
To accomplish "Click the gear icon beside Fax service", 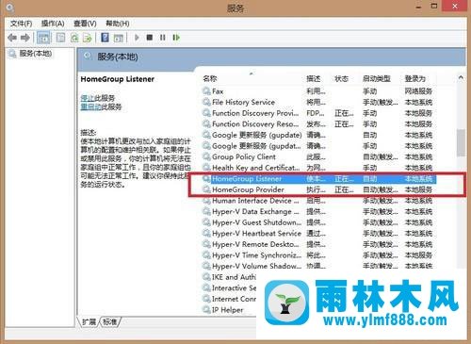I will (x=206, y=91).
